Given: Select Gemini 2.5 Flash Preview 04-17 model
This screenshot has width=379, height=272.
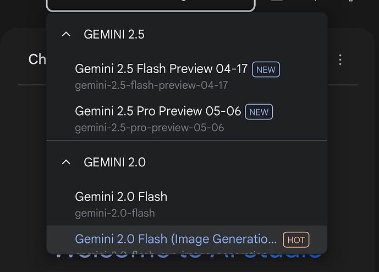Looking at the screenshot, I should coord(186,76).
